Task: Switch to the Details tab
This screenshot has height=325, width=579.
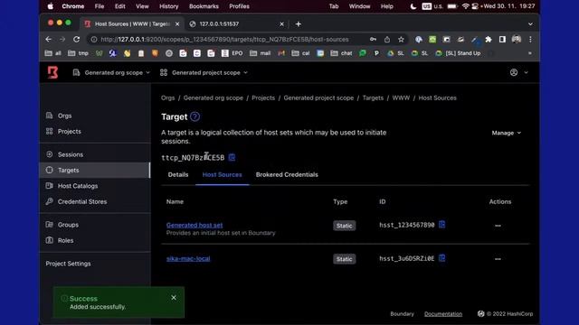Action: coord(178,174)
